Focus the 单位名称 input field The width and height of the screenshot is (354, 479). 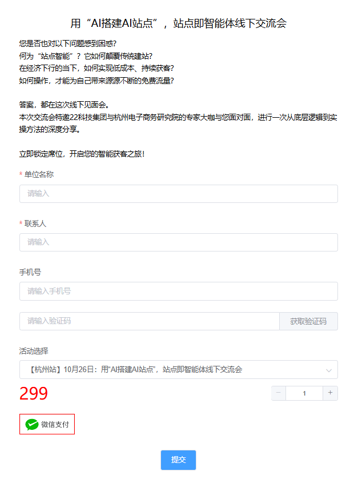179,194
